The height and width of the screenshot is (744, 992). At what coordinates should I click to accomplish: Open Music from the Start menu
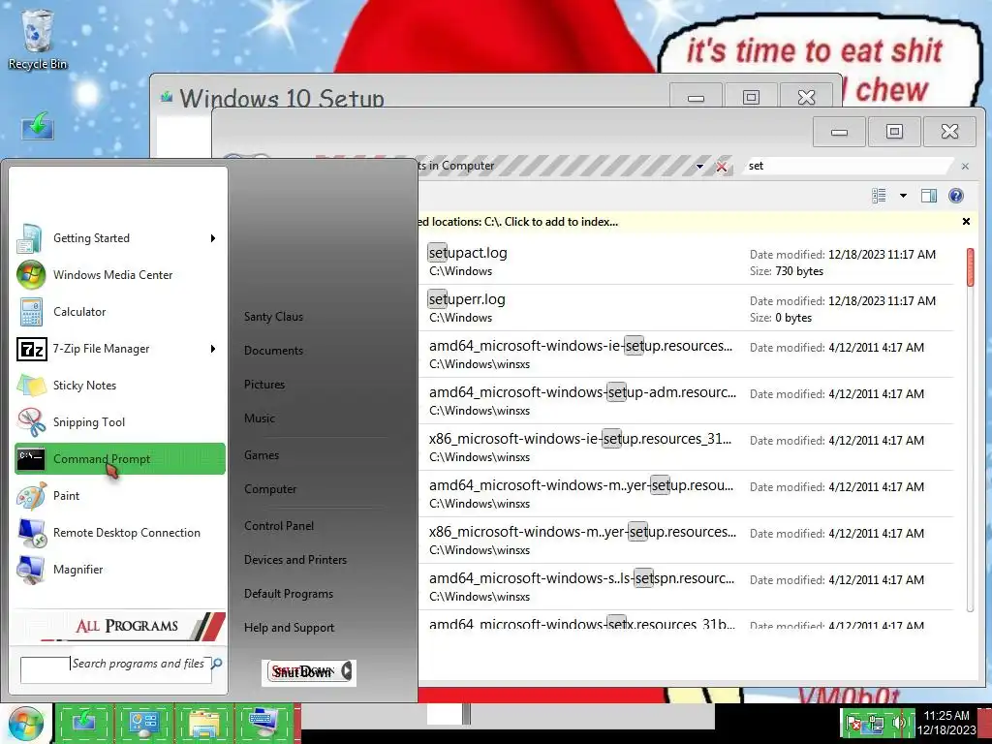[x=260, y=418]
